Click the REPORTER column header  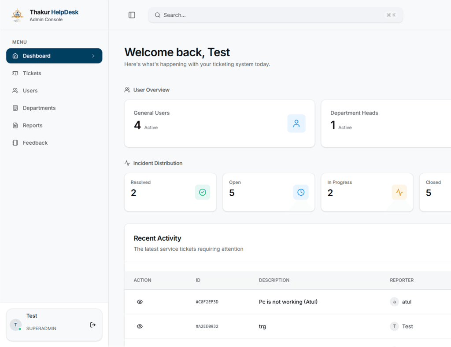point(402,280)
